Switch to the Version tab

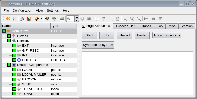[x=187, y=26]
